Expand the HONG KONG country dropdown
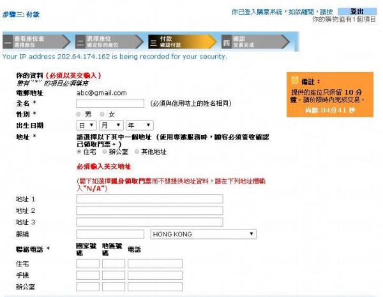The width and height of the screenshot is (383, 297). tap(203, 235)
